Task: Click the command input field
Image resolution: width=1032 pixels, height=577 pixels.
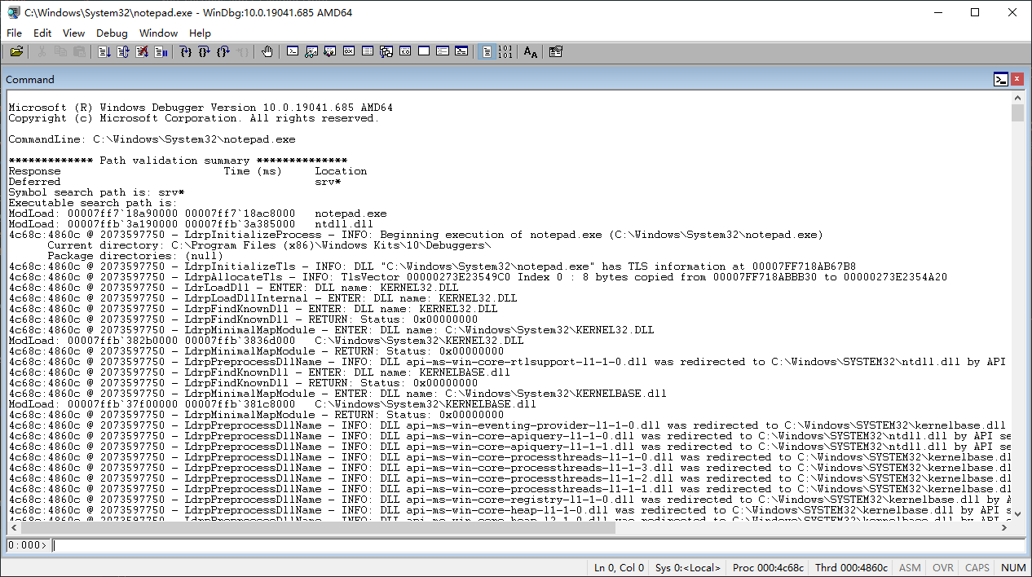Action: 537,545
